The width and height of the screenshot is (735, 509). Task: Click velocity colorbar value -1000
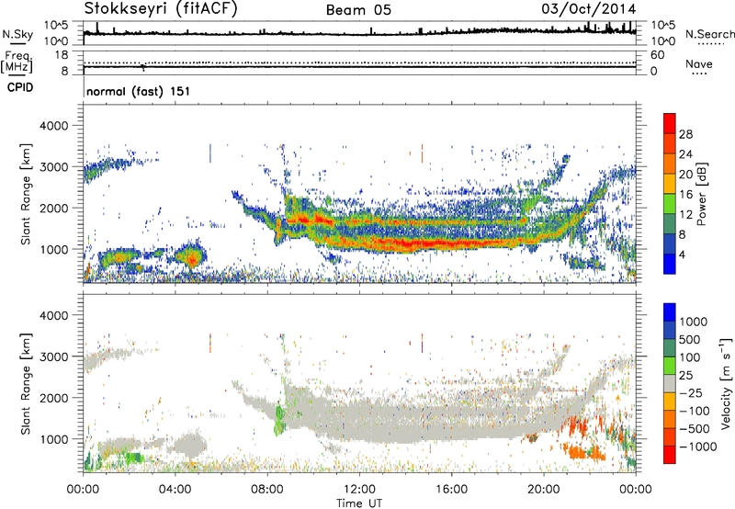[x=697, y=447]
